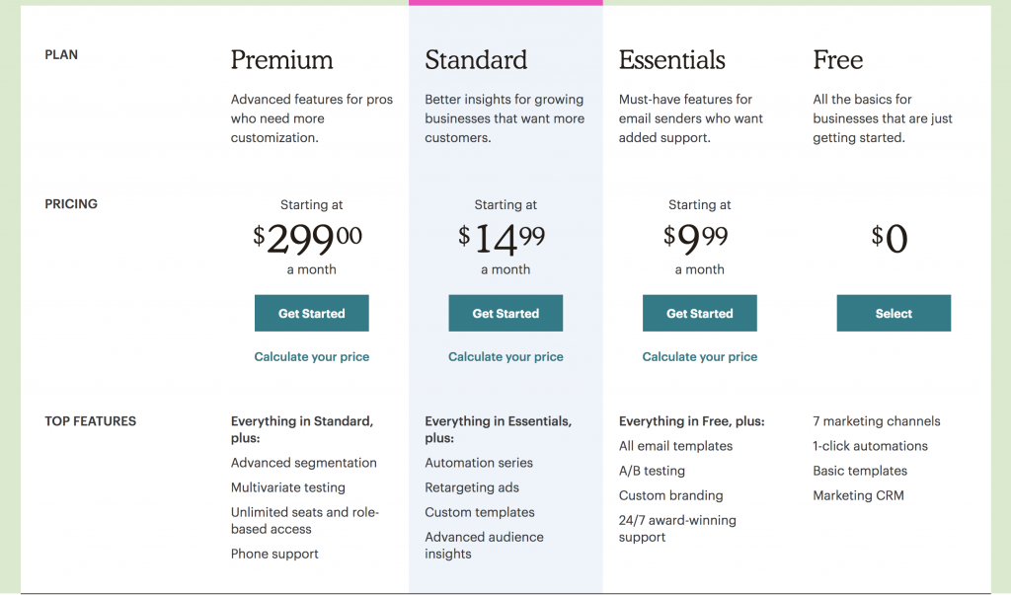Open Calculate your price under Essentials
The image size is (1011, 595).
coord(699,356)
